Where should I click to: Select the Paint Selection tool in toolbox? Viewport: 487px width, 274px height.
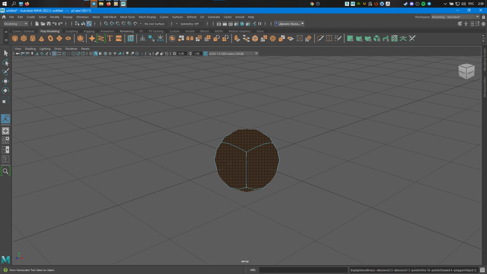click(6, 72)
